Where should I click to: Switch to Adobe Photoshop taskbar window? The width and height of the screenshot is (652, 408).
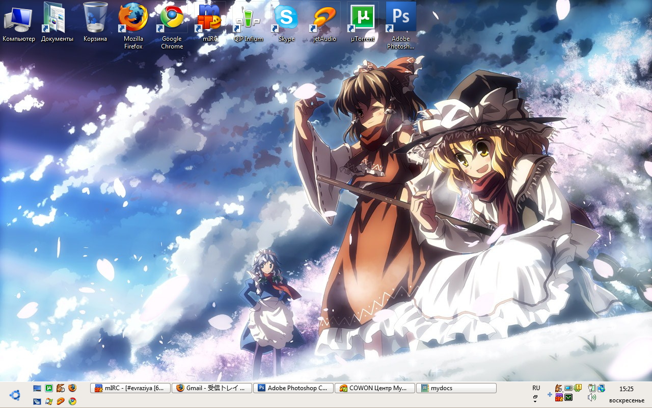[x=293, y=388]
